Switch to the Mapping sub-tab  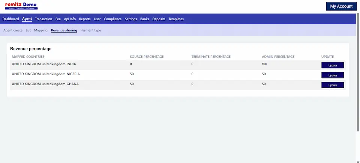click(41, 30)
